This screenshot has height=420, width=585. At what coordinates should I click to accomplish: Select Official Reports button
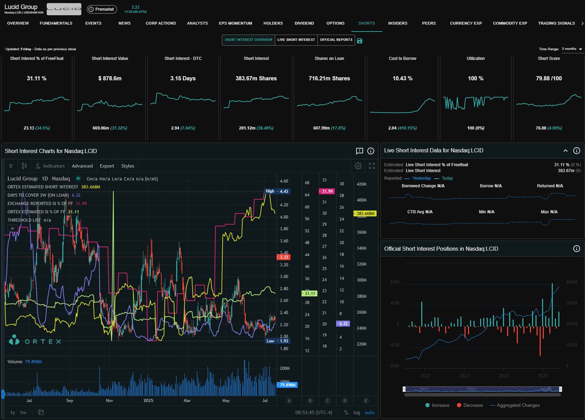pos(336,40)
